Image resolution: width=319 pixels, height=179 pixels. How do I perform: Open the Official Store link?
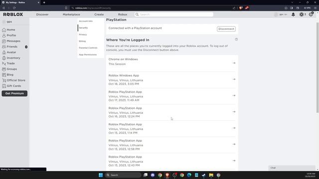[13, 81]
